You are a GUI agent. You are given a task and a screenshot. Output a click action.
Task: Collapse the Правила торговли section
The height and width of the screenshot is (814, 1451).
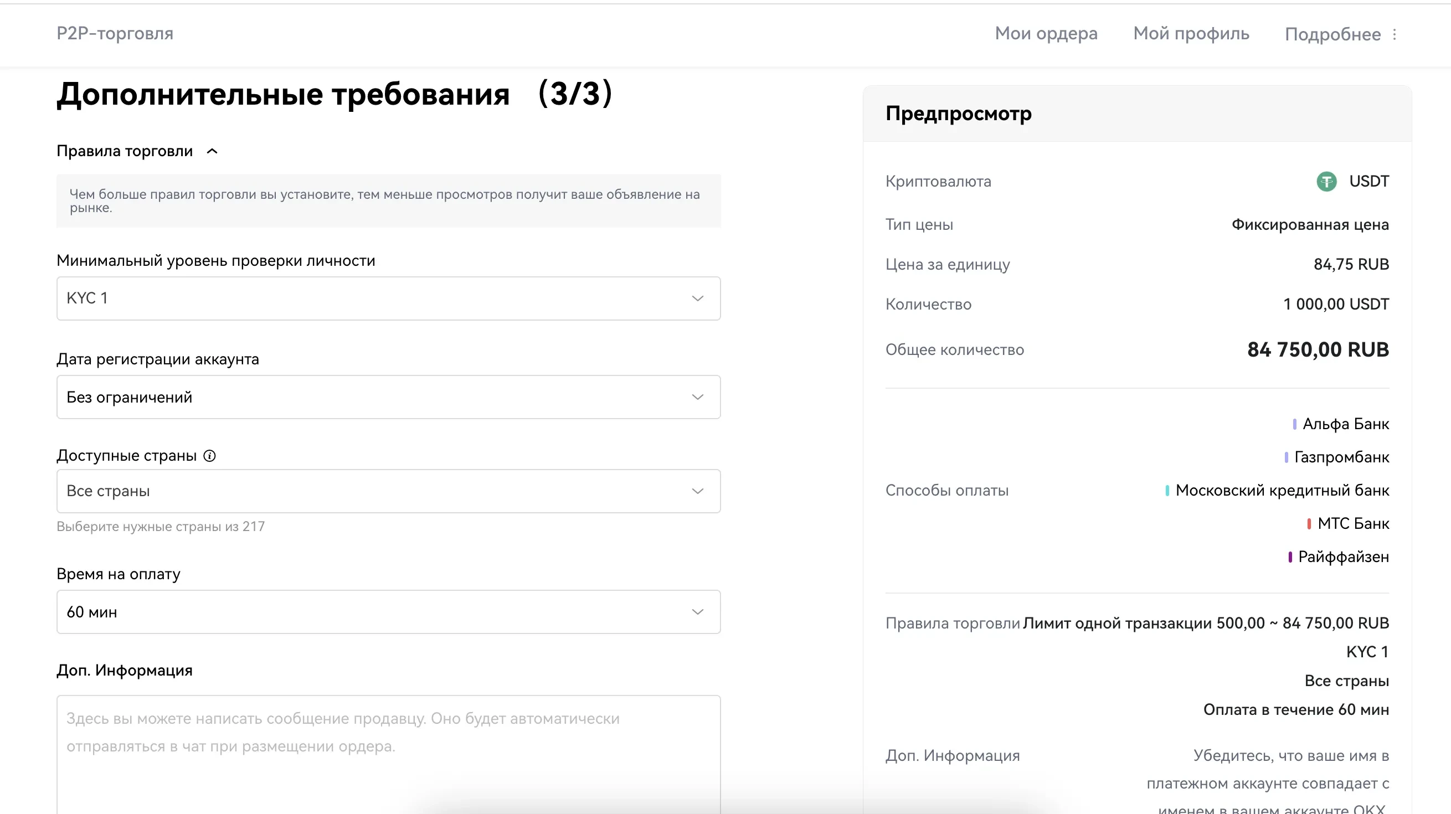click(x=212, y=151)
